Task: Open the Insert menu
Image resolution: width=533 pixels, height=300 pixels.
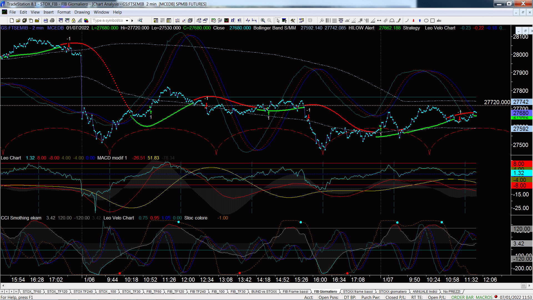Action: [48, 12]
